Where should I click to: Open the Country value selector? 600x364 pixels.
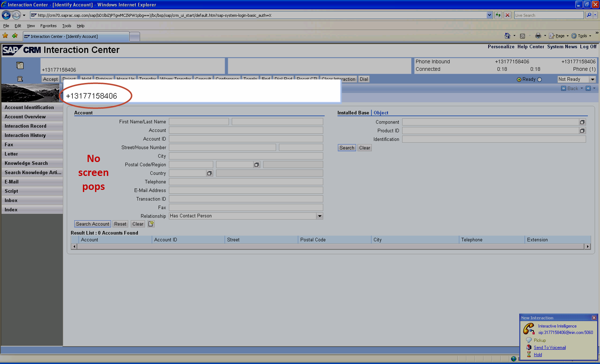pyautogui.click(x=209, y=173)
